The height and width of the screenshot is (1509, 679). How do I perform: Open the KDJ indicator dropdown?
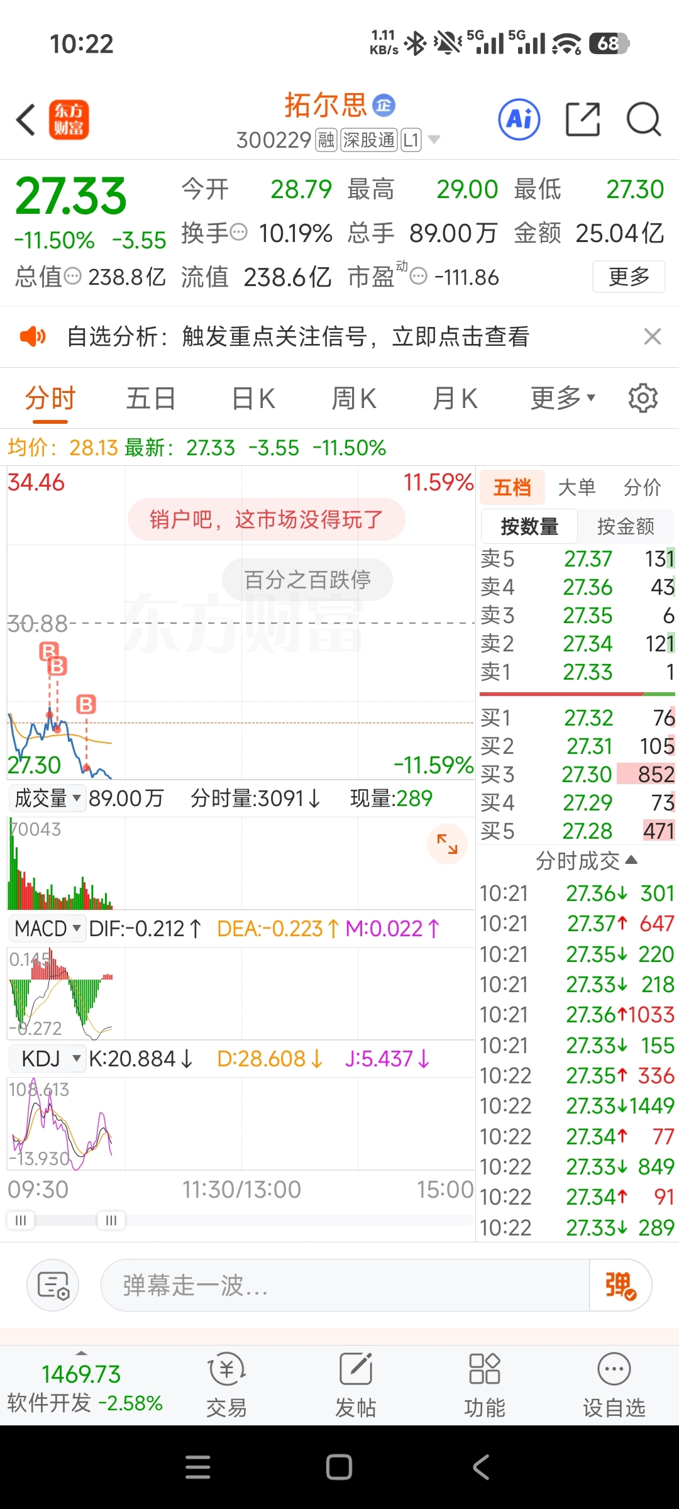pyautogui.click(x=48, y=1059)
